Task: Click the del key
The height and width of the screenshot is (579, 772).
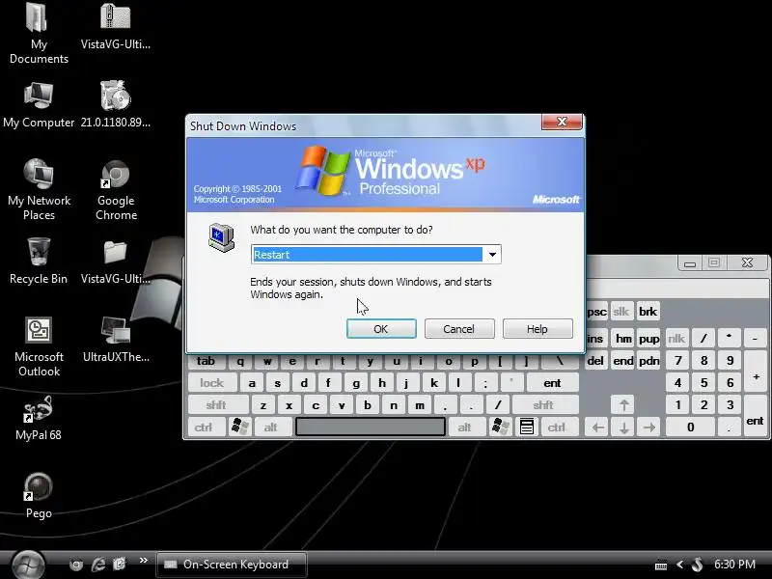Action: point(595,361)
